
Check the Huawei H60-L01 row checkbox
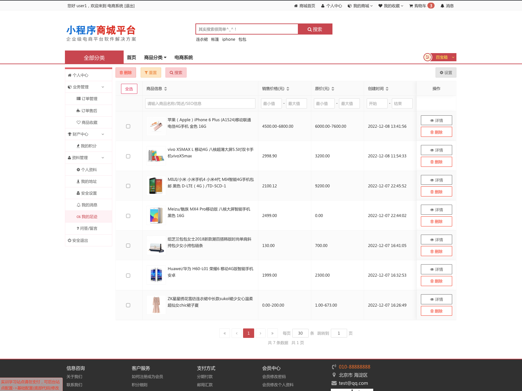(128, 276)
